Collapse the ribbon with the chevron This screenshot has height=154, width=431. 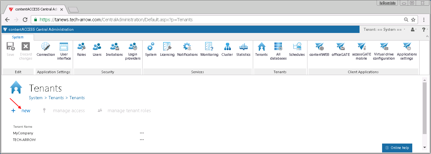[x=427, y=37]
